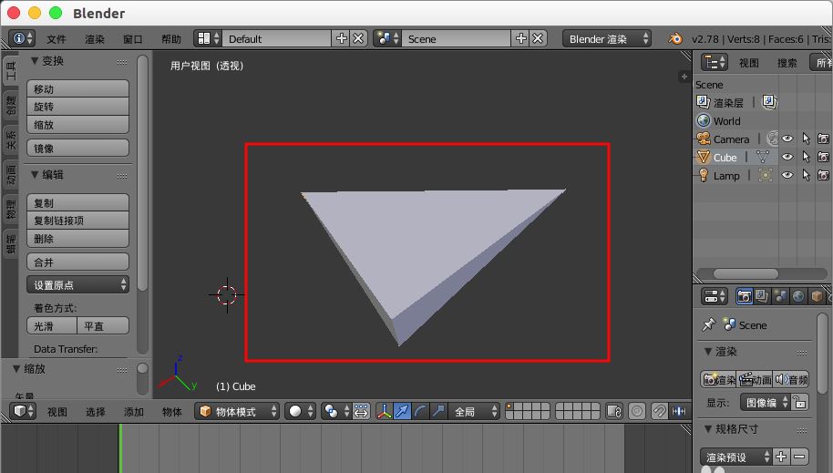The height and width of the screenshot is (473, 833).
Task: Switch to Object properties cube tab
Action: (x=817, y=296)
